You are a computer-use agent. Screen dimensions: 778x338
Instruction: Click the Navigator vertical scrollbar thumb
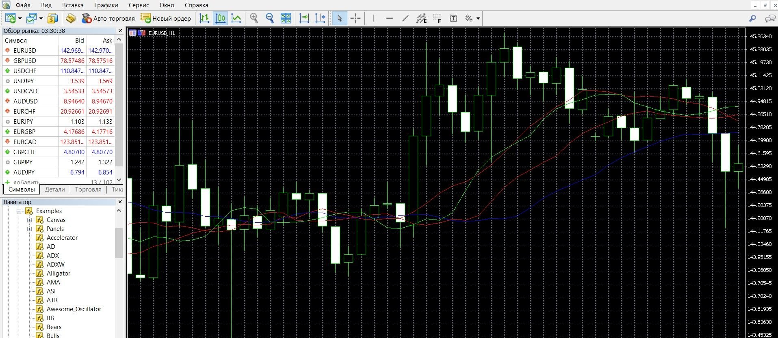click(119, 243)
